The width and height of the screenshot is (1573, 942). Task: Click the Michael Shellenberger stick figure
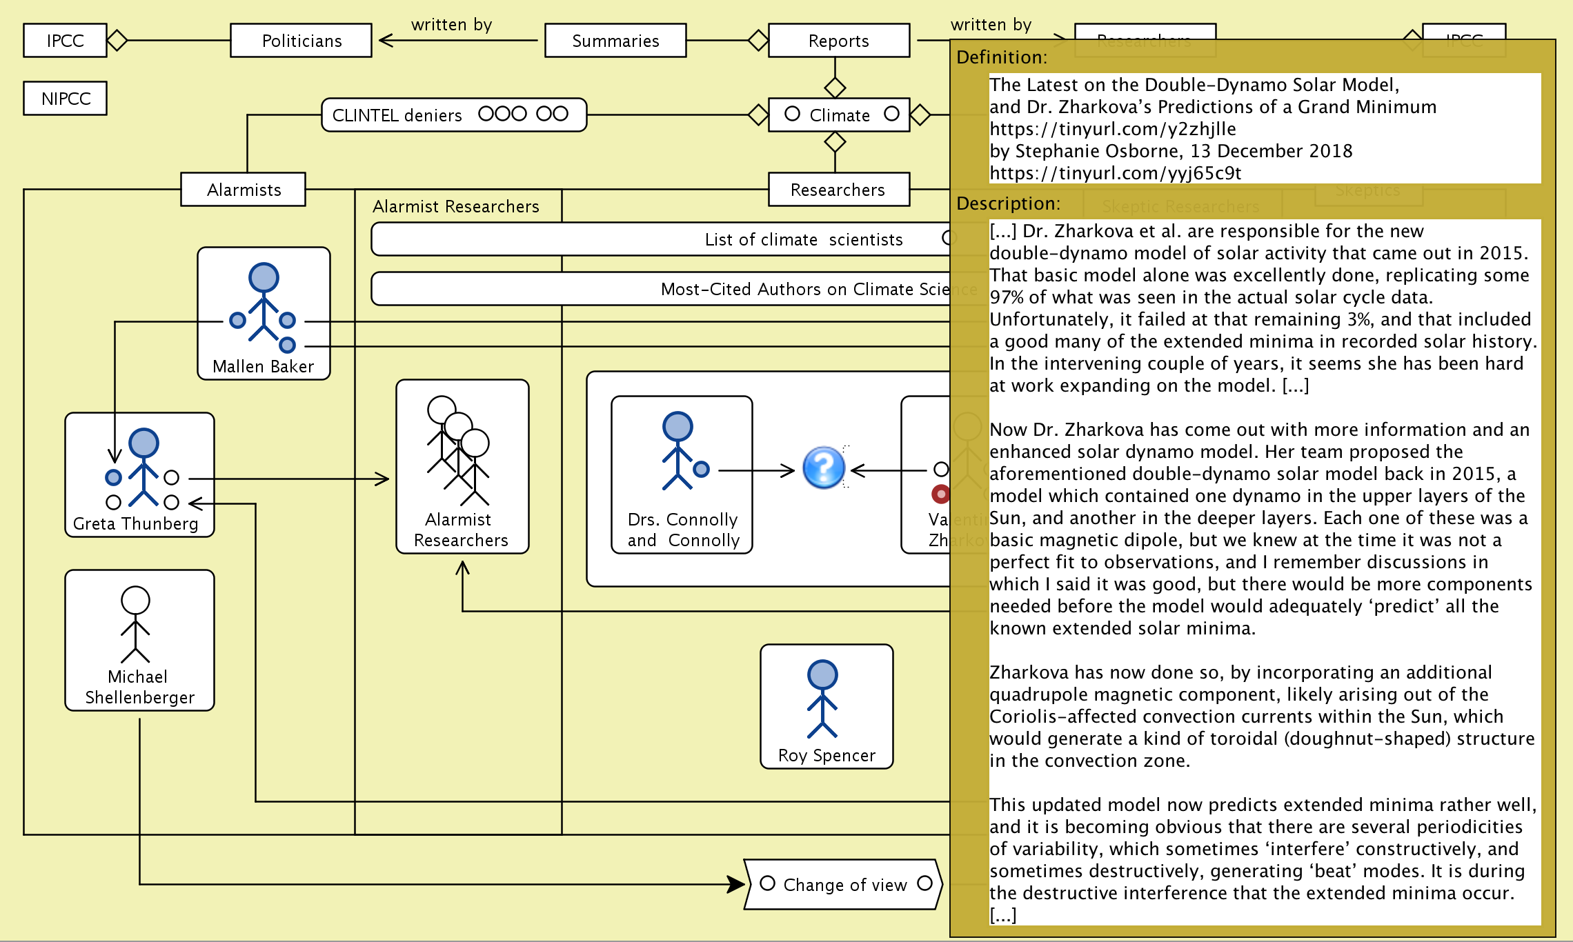tap(135, 625)
